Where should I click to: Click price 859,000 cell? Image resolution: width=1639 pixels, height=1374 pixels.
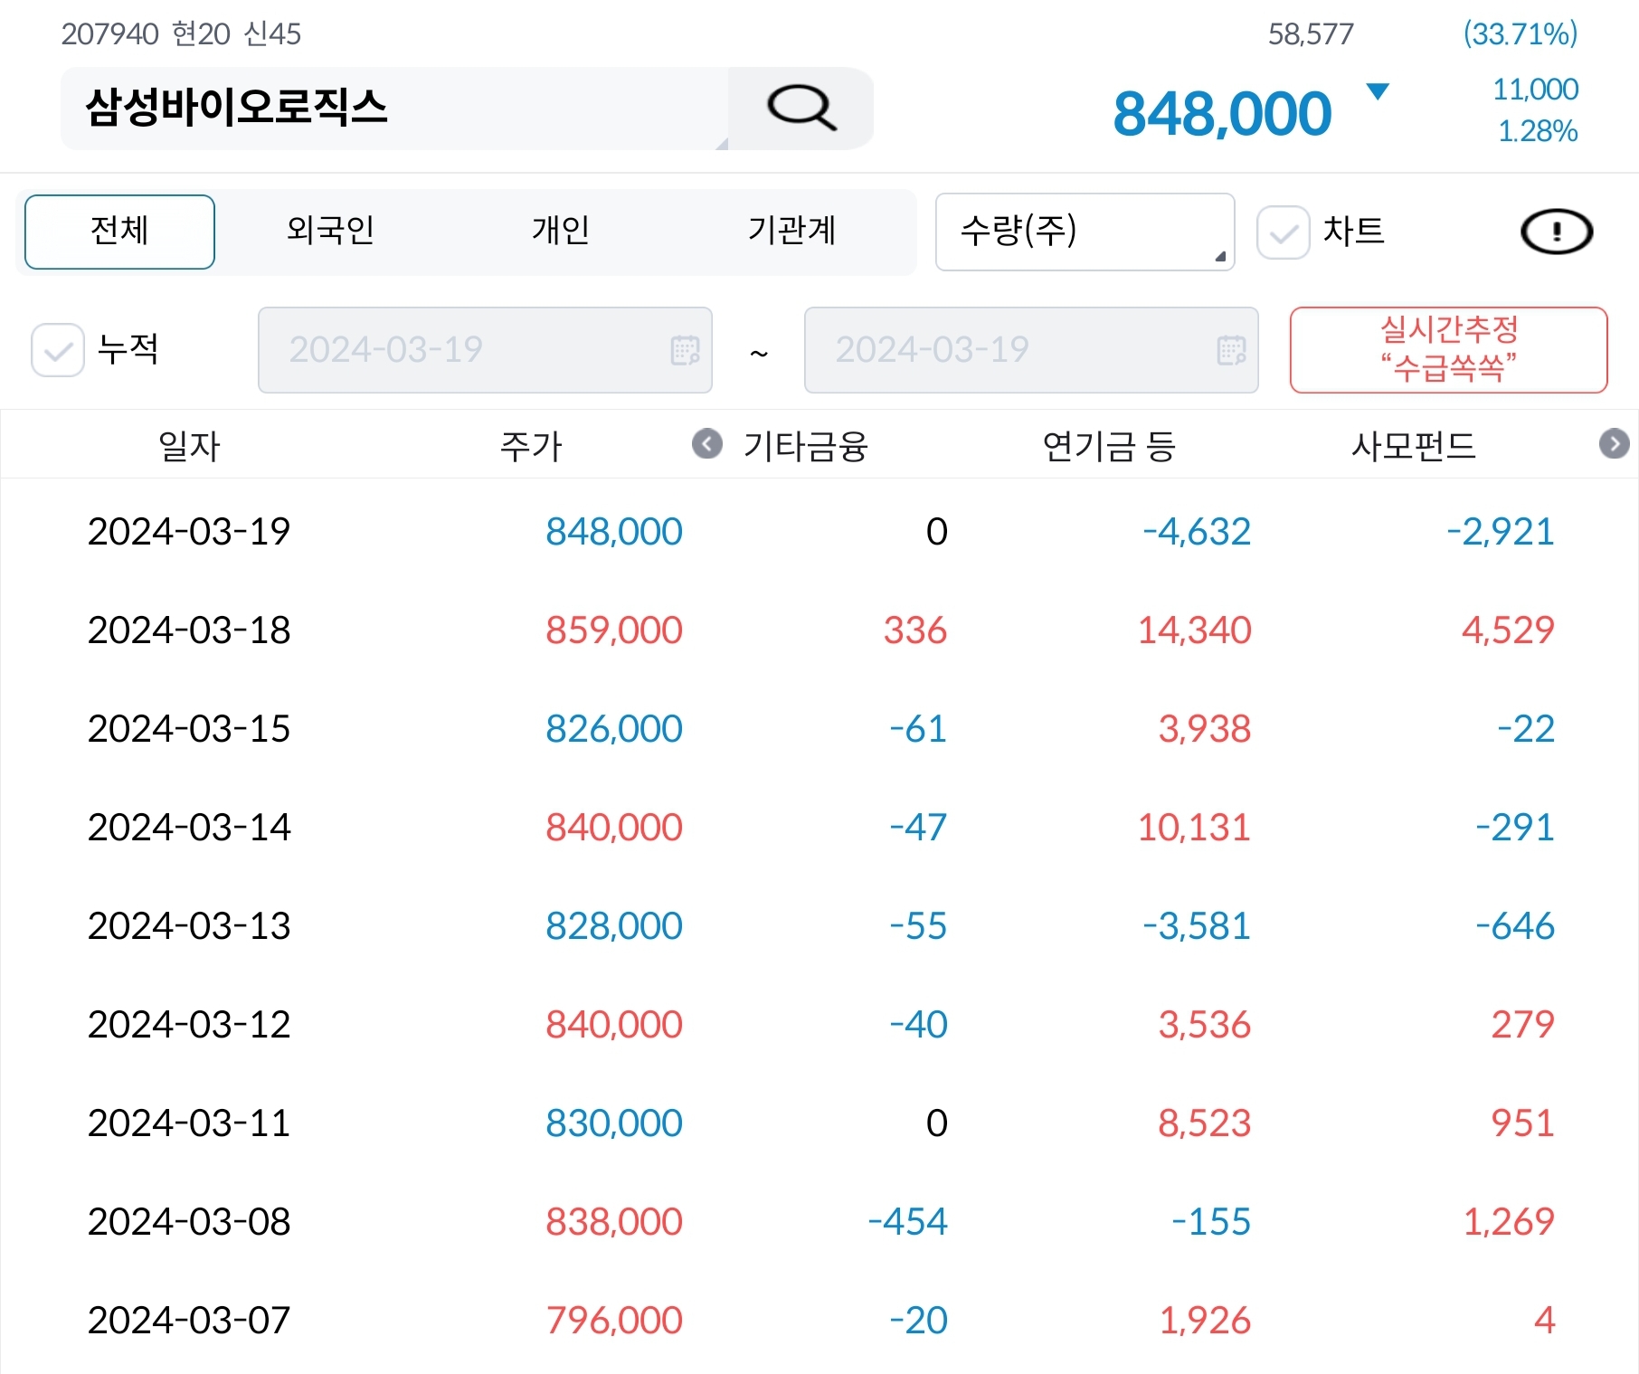point(614,630)
